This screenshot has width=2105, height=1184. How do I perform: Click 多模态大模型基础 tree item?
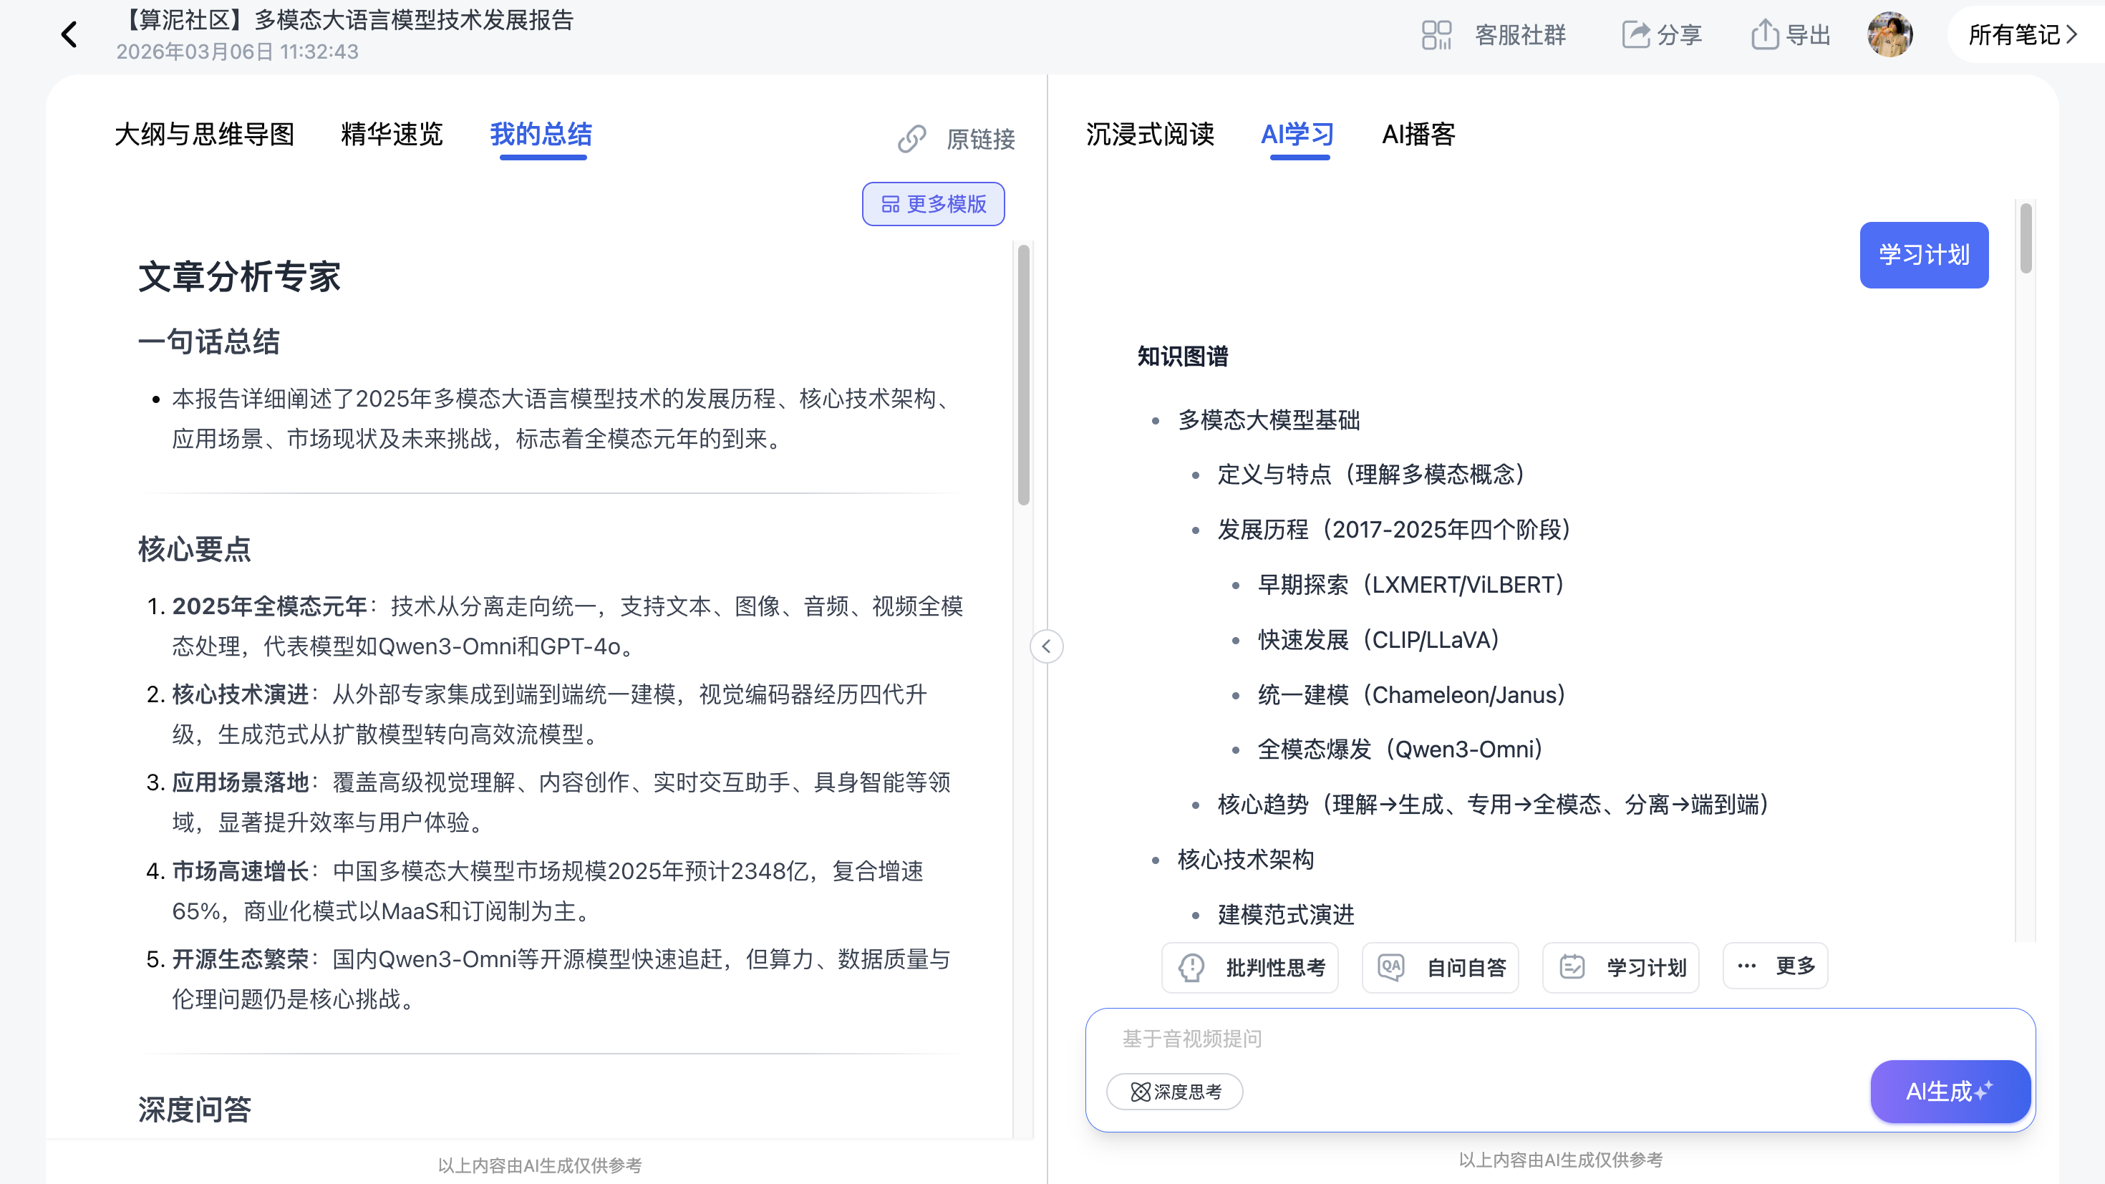coord(1268,420)
